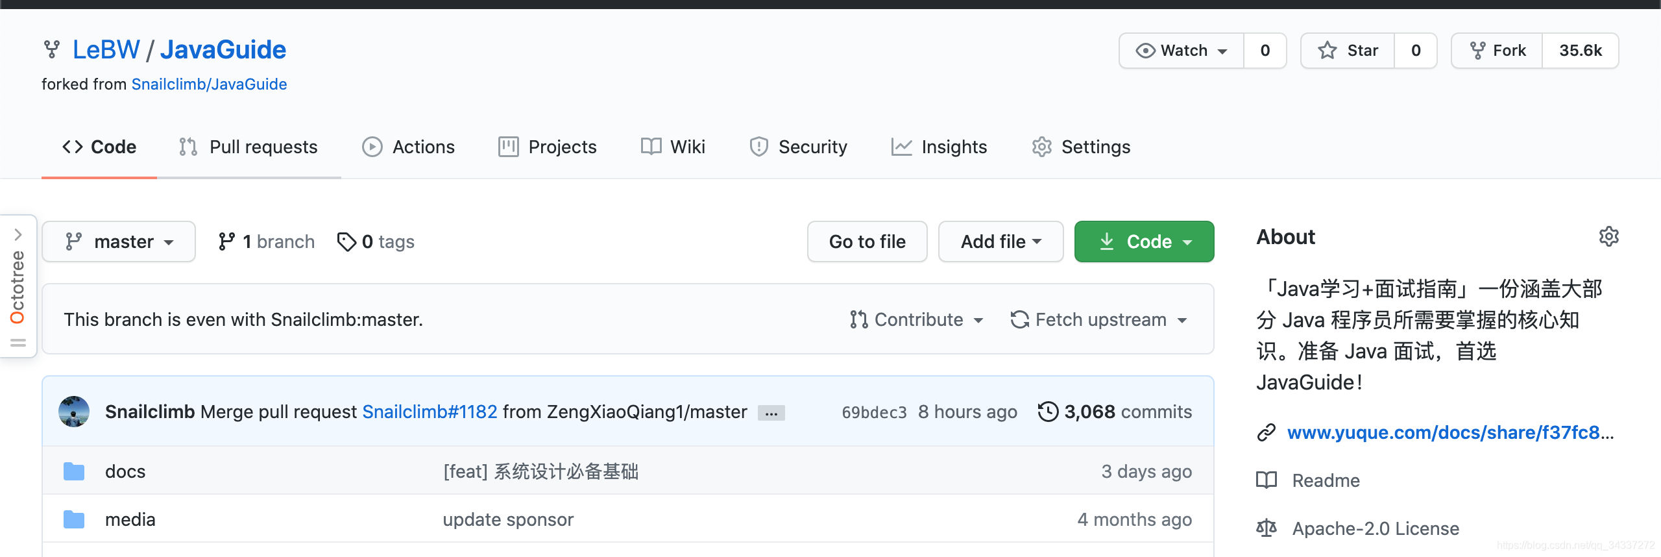Click the About section gear icon
Image resolution: width=1661 pixels, height=557 pixels.
[1608, 237]
